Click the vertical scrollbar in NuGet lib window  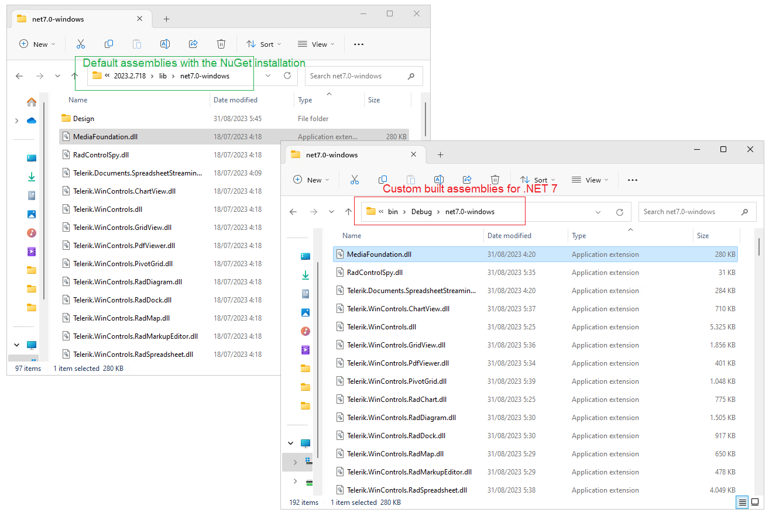[425, 120]
